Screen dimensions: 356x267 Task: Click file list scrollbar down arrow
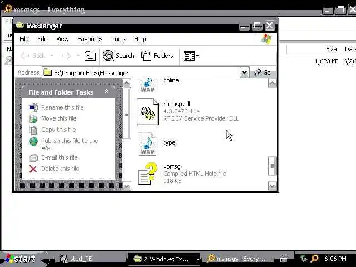[272, 186]
